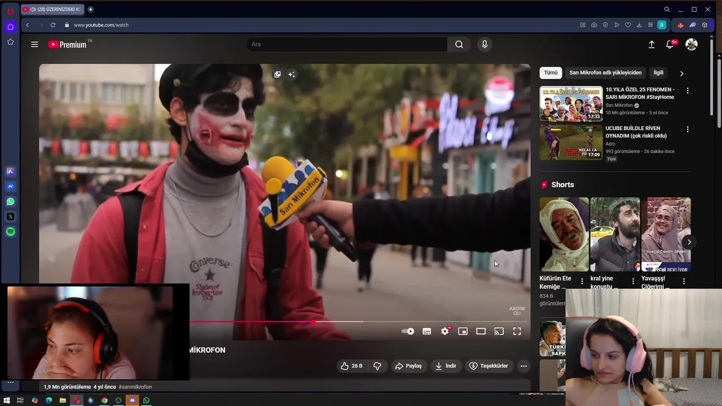Dislike the video
The height and width of the screenshot is (406, 722).
377,366
